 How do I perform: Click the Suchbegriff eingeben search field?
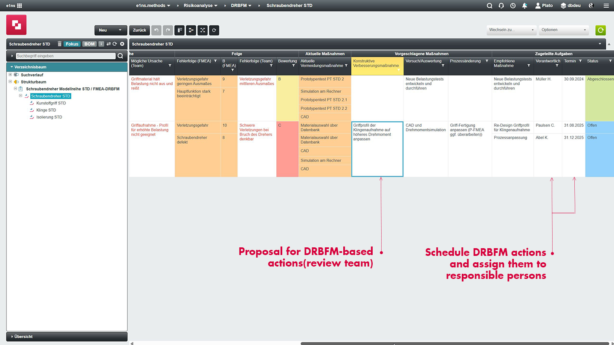tap(66, 56)
